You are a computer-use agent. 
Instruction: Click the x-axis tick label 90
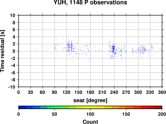point(54,92)
